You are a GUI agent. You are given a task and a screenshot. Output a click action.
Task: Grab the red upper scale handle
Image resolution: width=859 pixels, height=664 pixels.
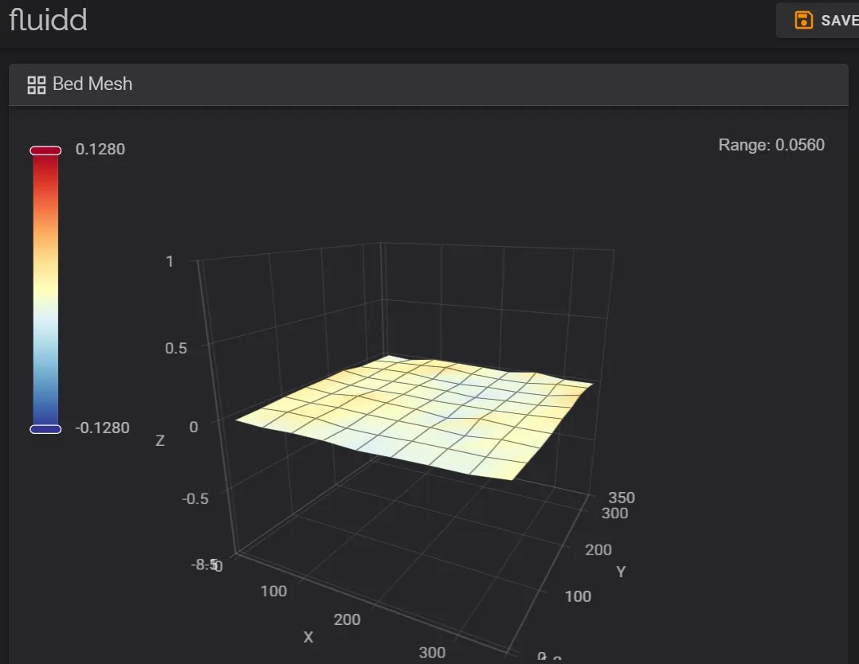[x=45, y=150]
